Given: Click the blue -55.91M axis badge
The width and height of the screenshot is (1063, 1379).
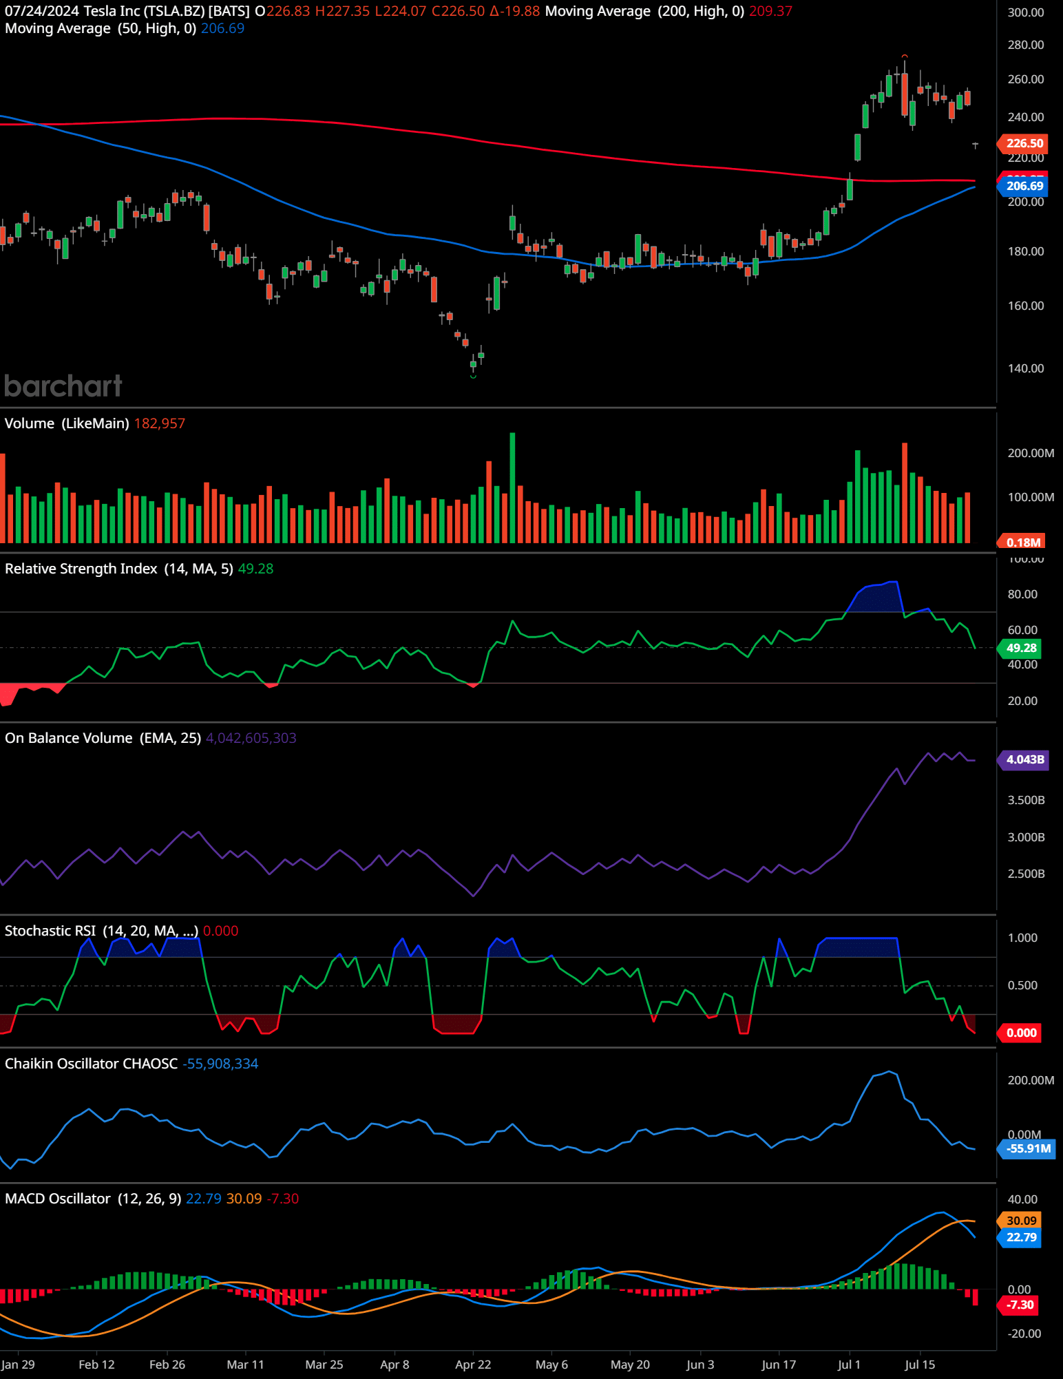Looking at the screenshot, I should [x=1027, y=1148].
